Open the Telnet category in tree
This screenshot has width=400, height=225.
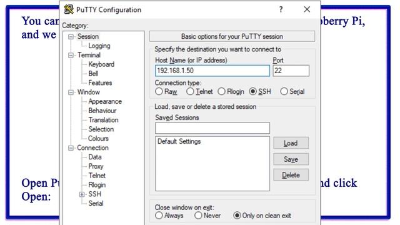click(97, 176)
